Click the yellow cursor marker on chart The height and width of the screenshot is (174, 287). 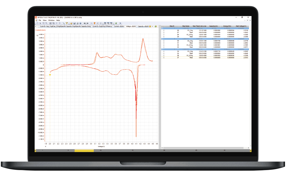[x=50, y=75]
